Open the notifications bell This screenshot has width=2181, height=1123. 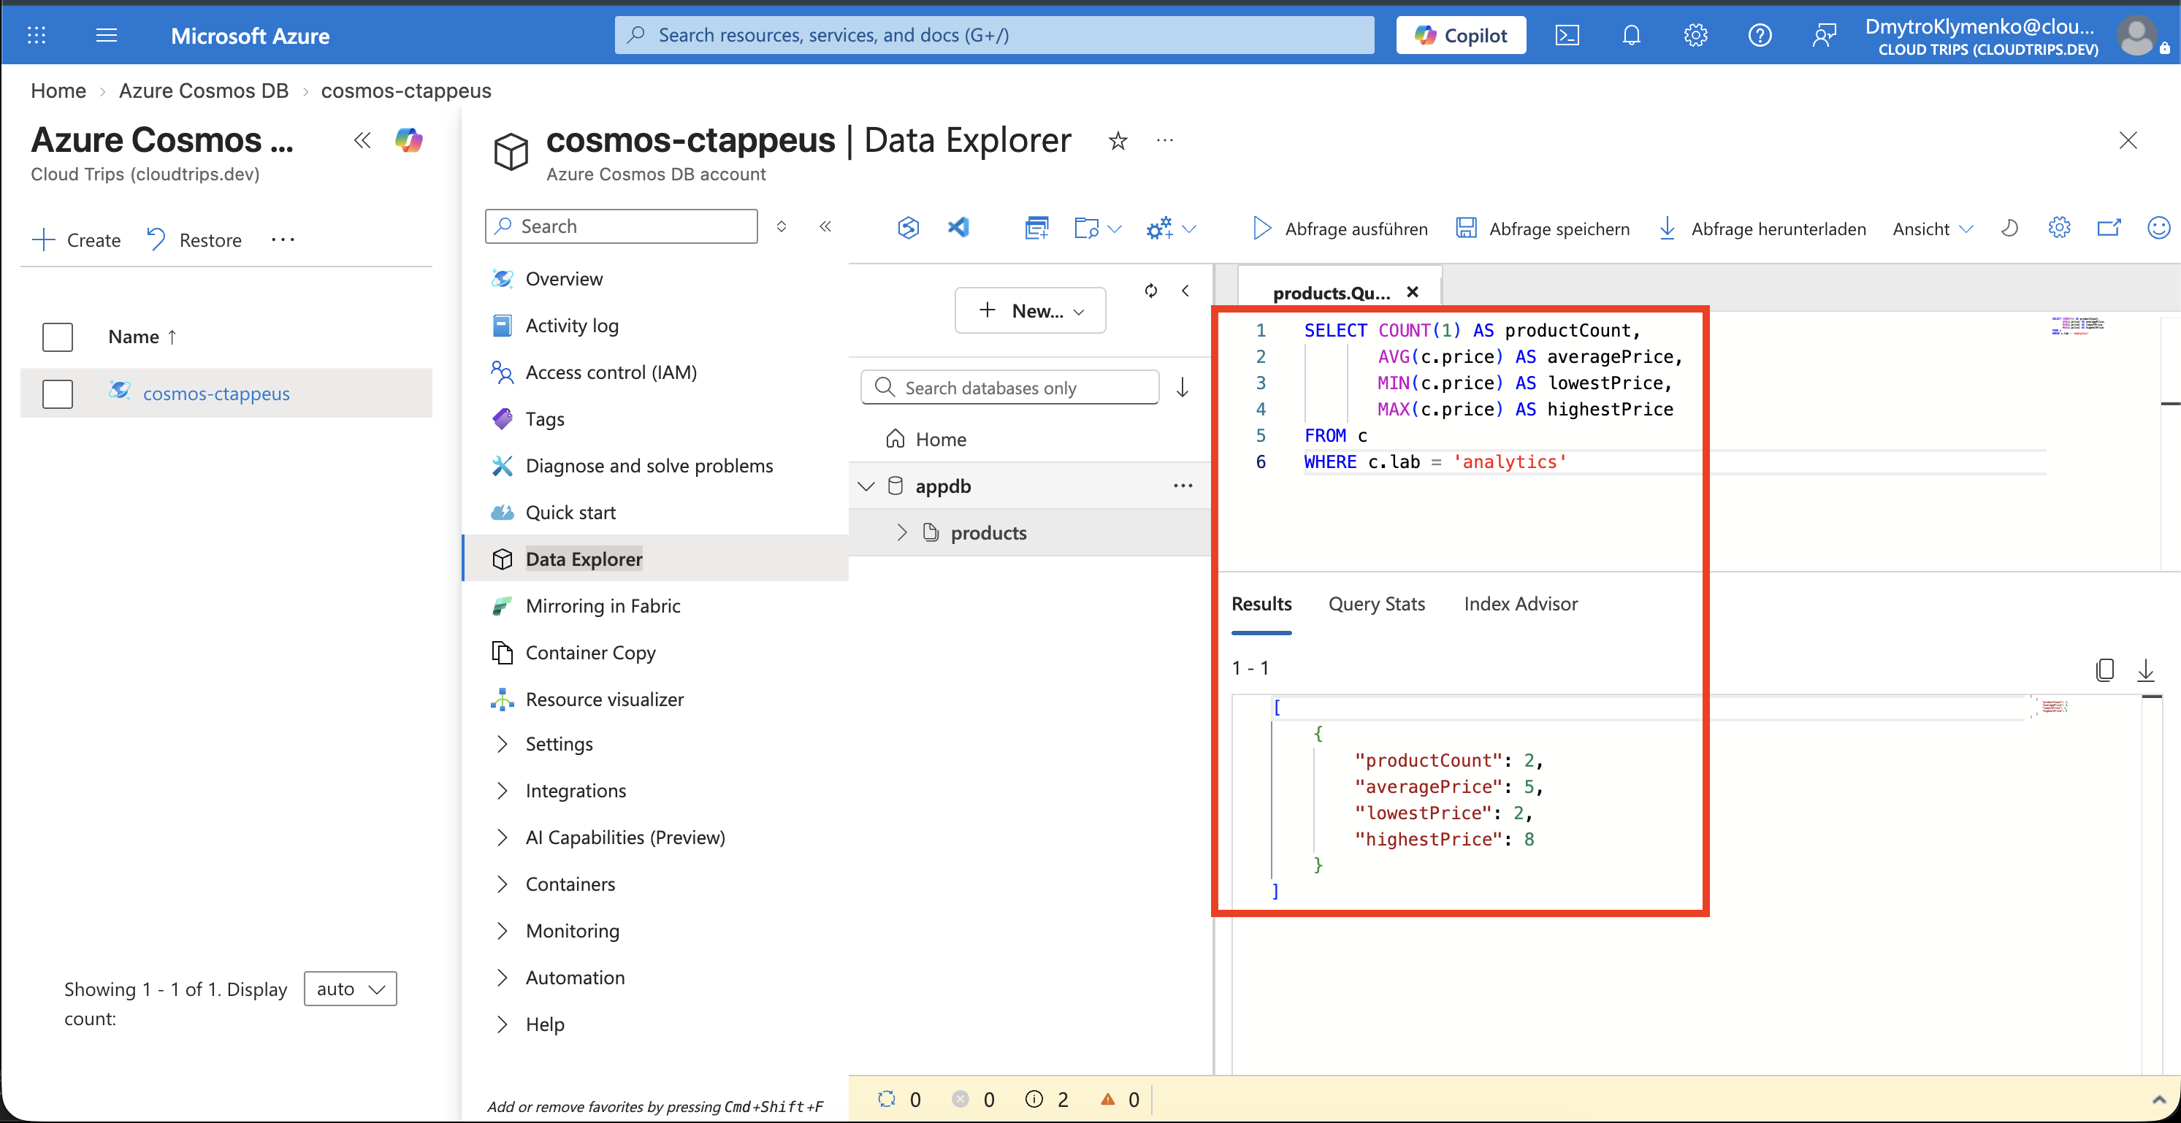point(1632,35)
